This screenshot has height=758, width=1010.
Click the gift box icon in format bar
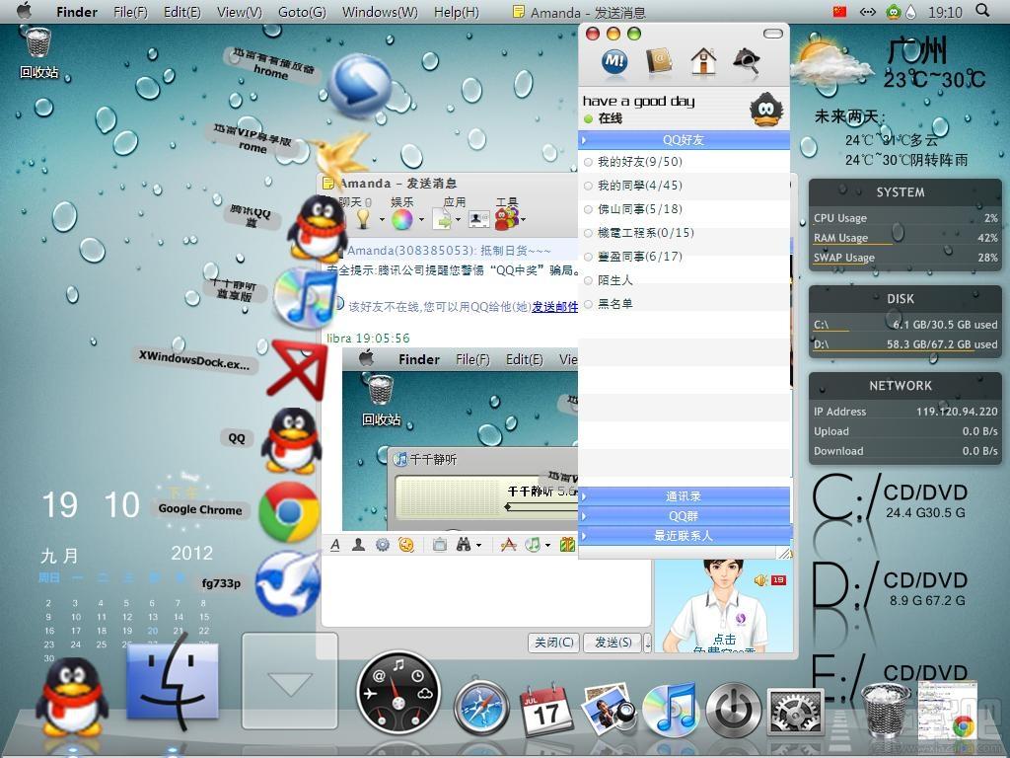click(x=567, y=545)
